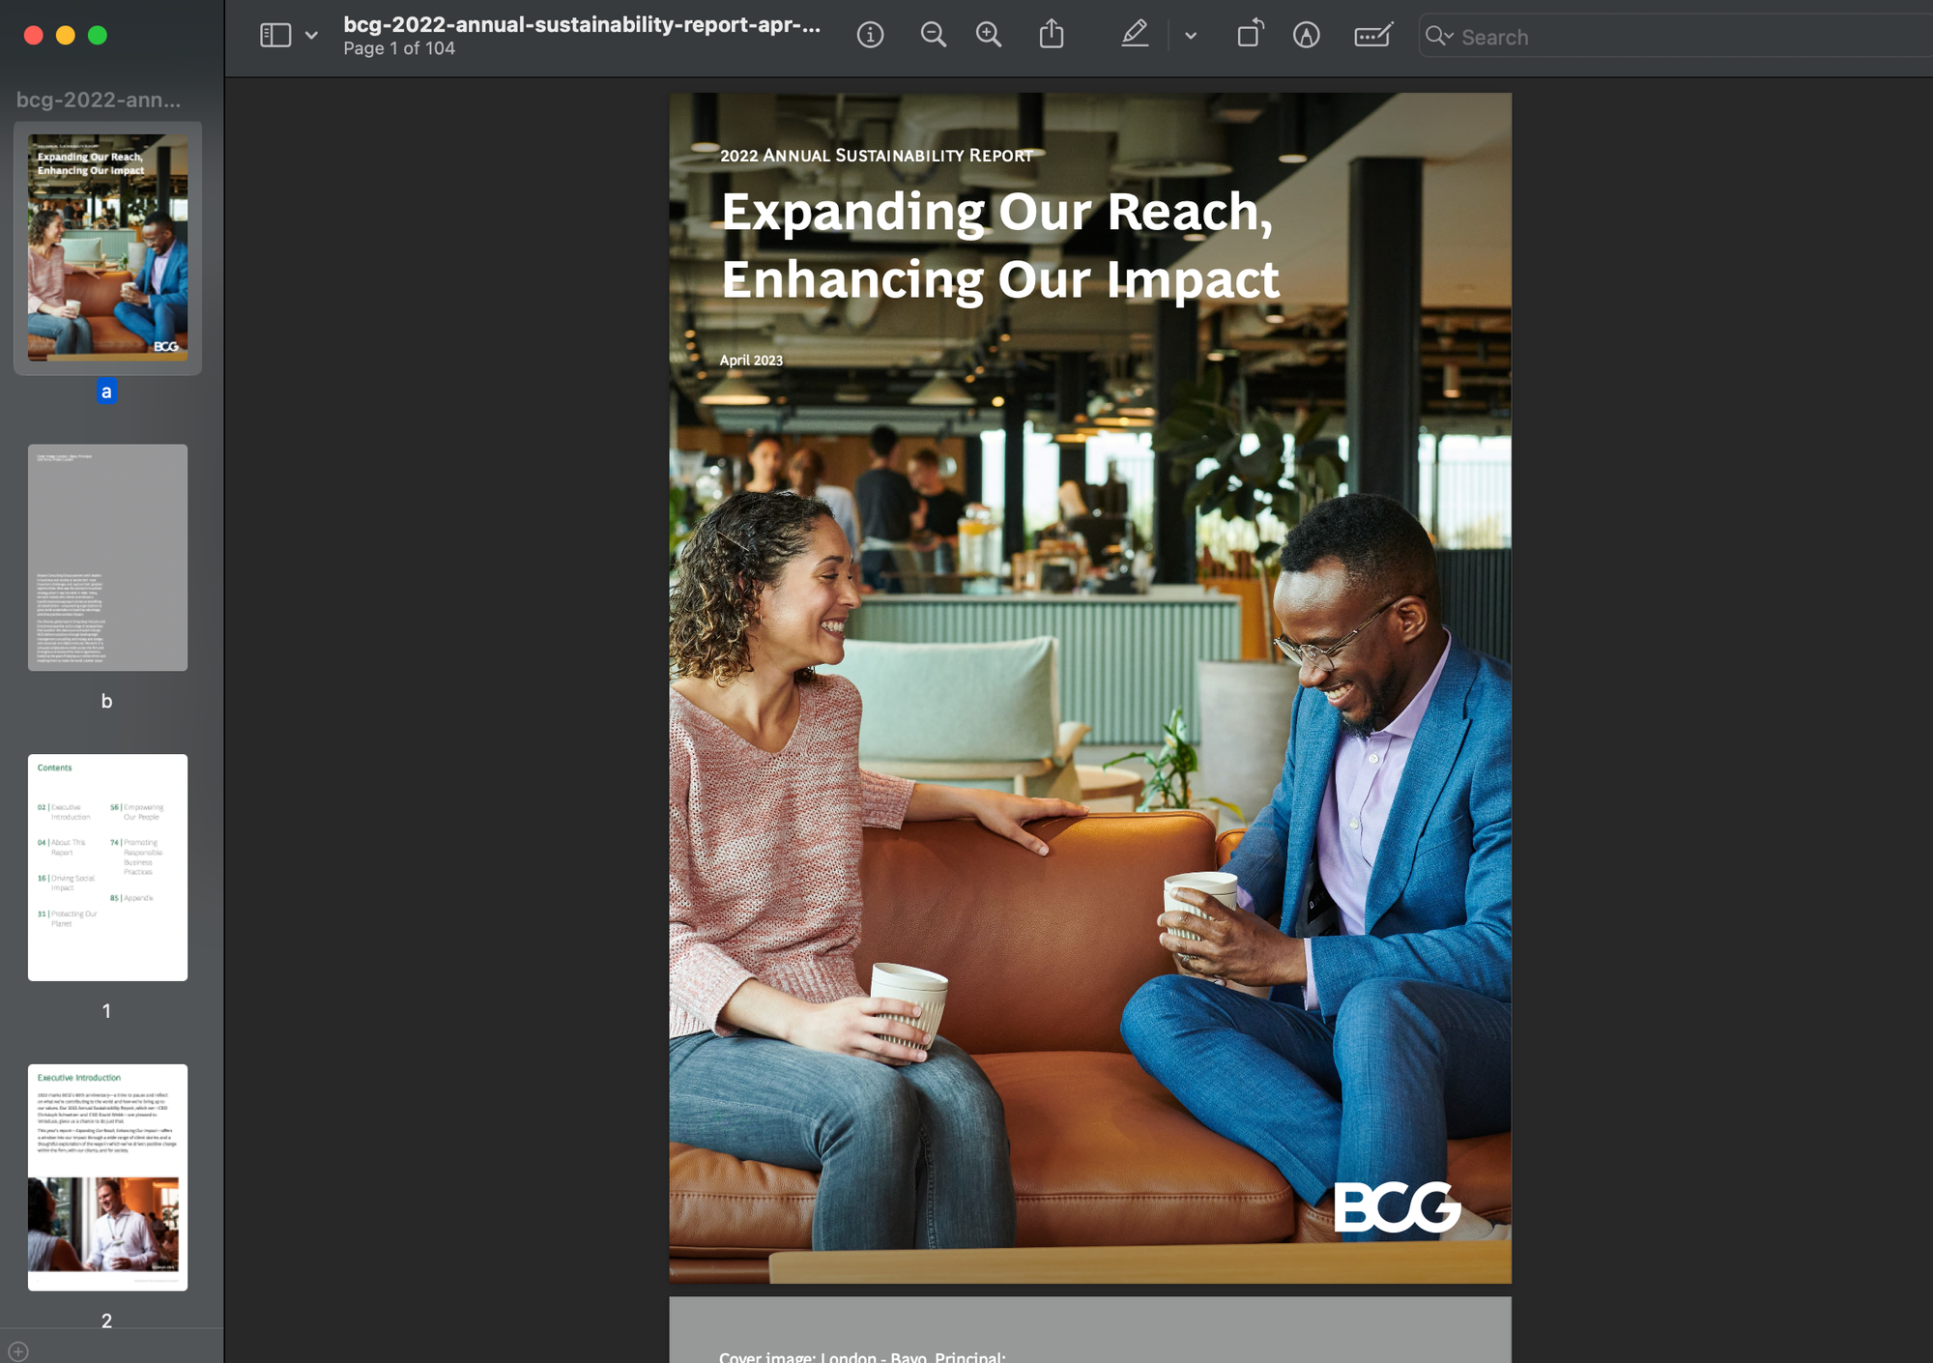
Task: Click the document title in toolbar
Action: (x=582, y=25)
